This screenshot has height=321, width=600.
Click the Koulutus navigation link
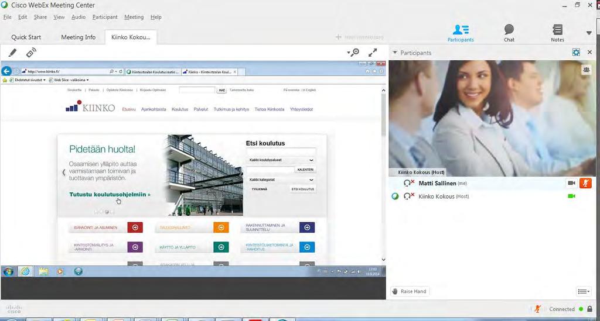tap(180, 109)
